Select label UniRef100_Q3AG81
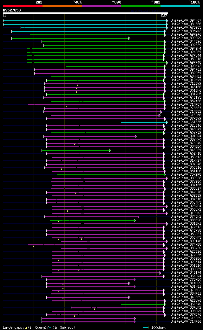Screen dimensions: 203x330 coord(186,269)
